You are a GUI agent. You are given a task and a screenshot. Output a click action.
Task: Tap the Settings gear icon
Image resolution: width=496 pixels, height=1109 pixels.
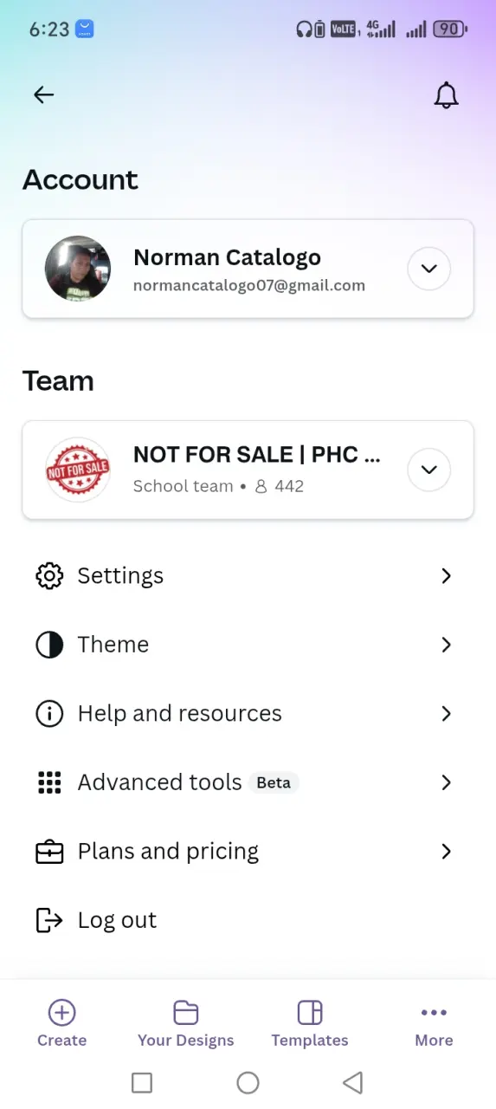point(49,576)
